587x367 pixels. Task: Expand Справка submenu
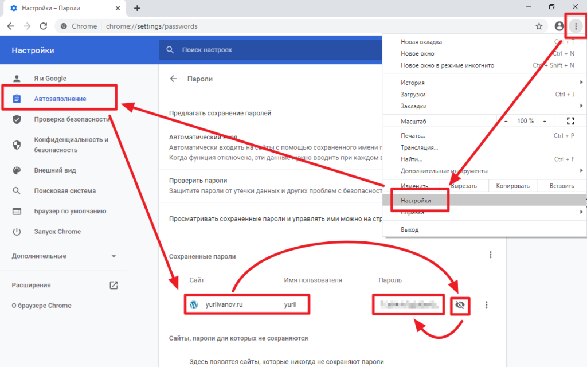click(x=484, y=212)
